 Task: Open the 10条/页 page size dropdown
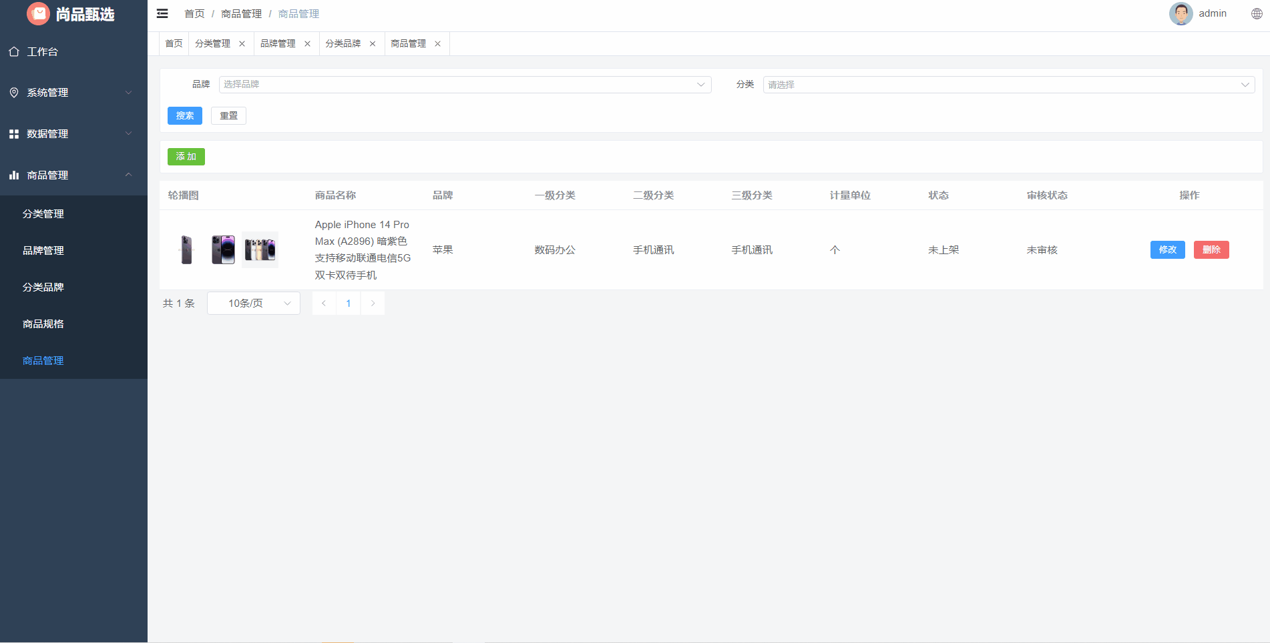pos(253,303)
